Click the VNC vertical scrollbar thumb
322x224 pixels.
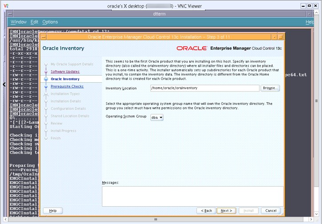(x=316, y=101)
